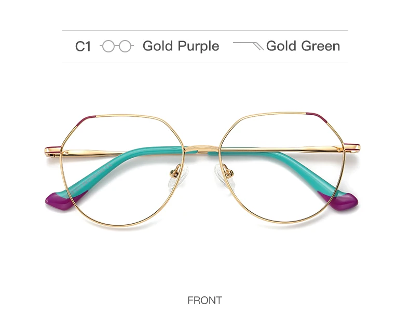Select the Gold Purple frame color text

coord(181,46)
